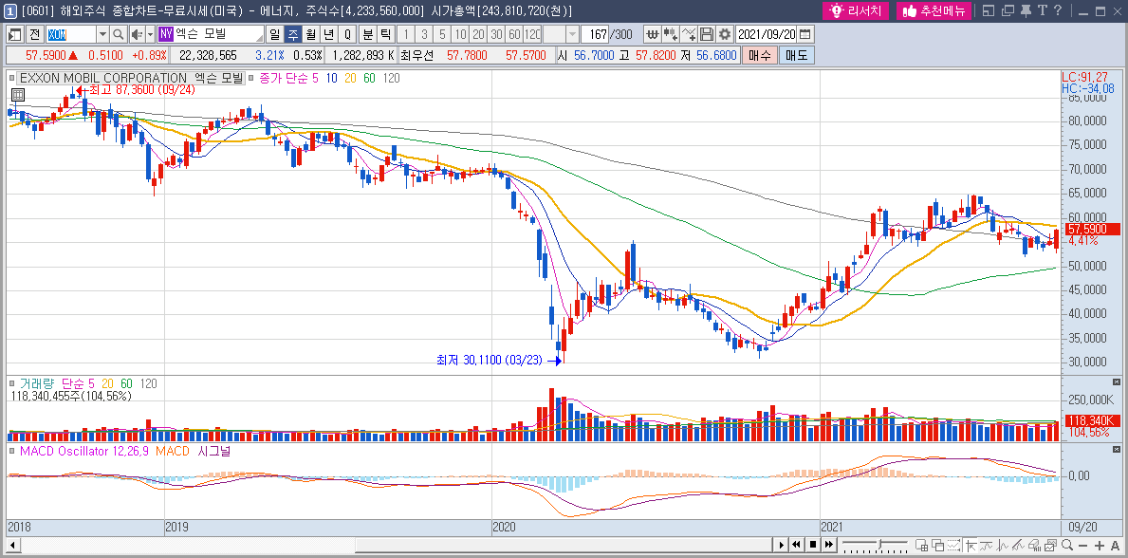Choose interval 1 in the number row
1128x558 pixels.
406,34
